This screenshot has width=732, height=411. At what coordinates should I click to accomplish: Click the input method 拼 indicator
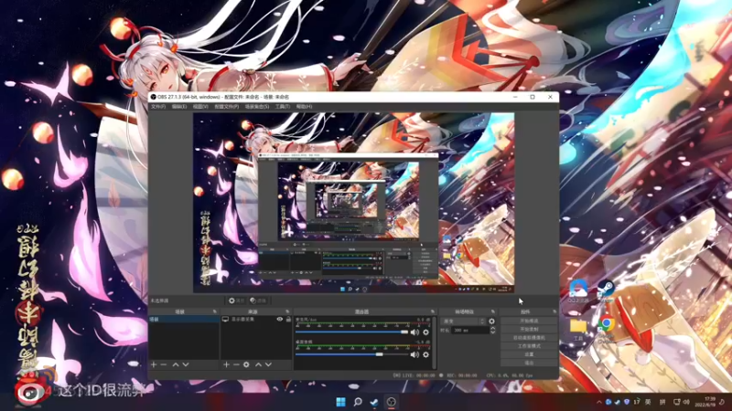point(662,402)
